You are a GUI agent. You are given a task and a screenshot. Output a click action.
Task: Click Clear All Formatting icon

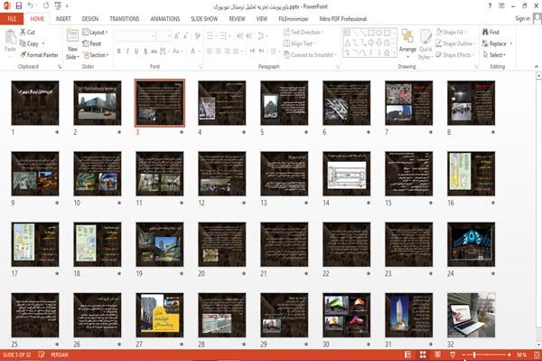click(x=198, y=35)
